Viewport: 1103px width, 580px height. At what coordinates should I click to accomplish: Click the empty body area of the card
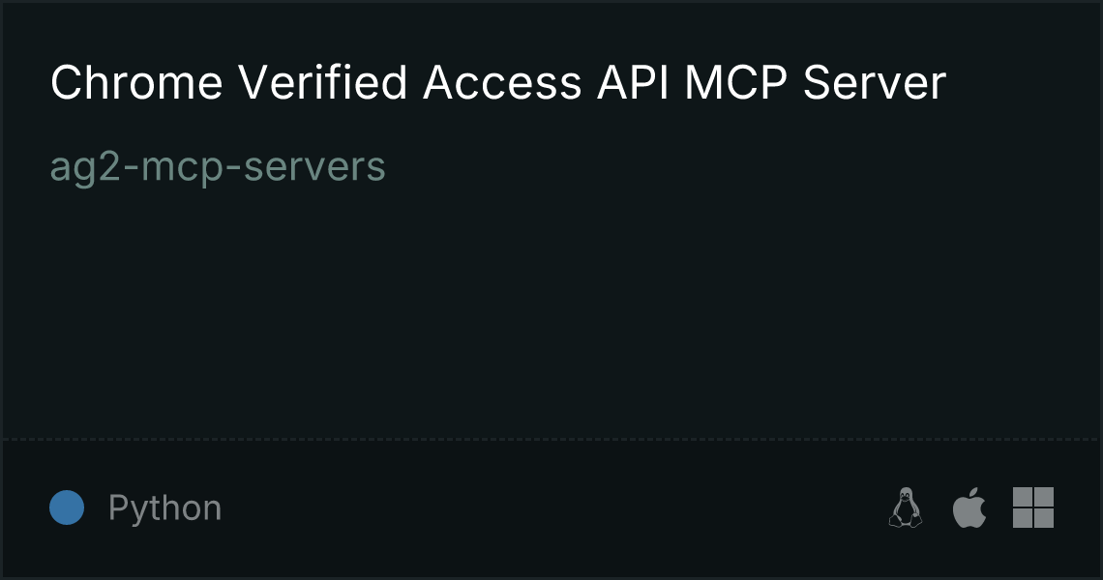[551, 309]
